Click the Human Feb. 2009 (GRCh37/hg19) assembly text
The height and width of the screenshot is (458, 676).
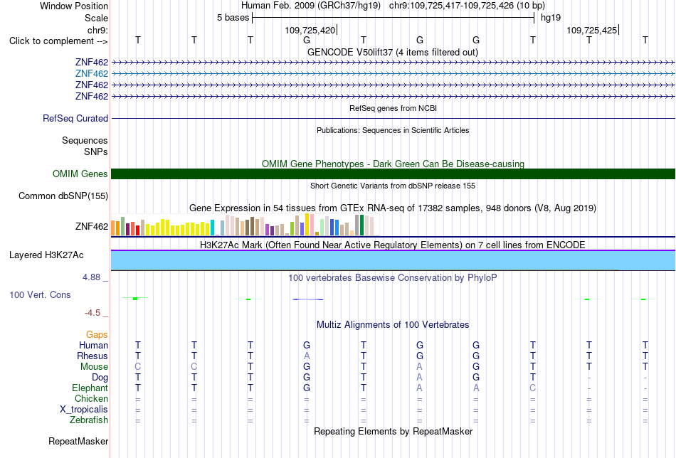(x=311, y=6)
